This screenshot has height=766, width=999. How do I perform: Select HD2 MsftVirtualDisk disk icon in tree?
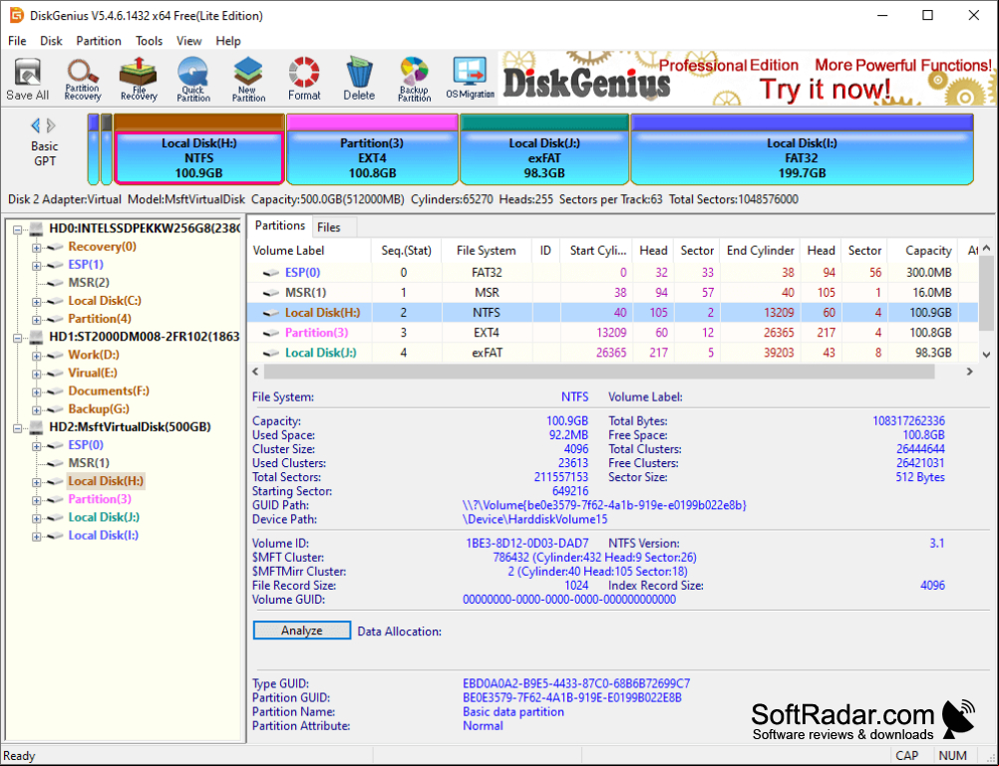tap(36, 427)
